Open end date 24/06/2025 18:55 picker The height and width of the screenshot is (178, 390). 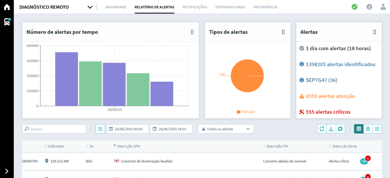(171, 129)
